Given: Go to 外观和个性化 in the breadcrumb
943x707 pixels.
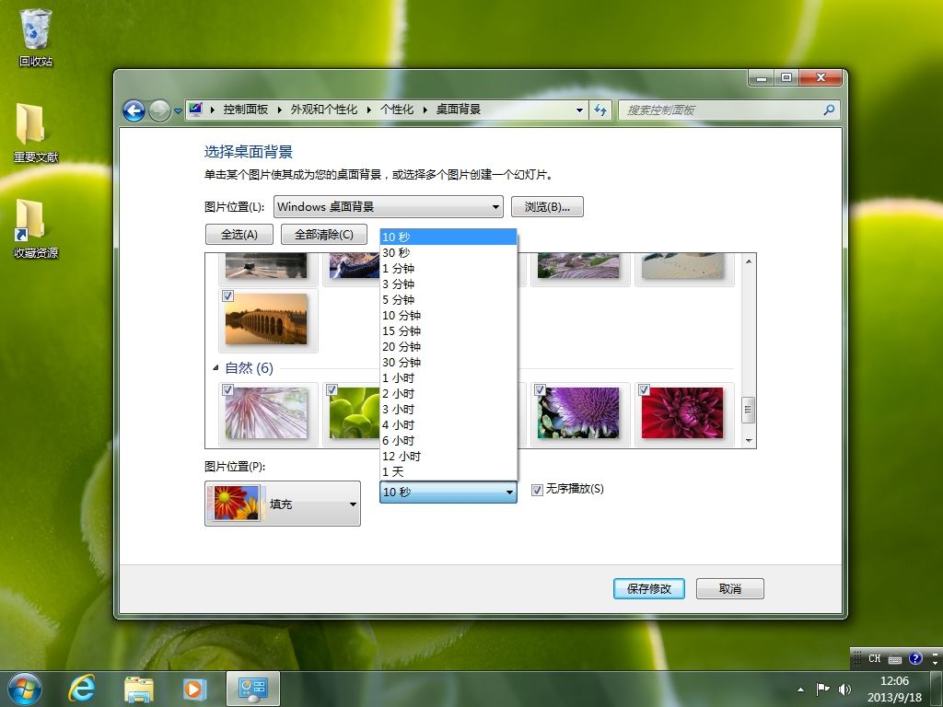Looking at the screenshot, I should coord(324,110).
